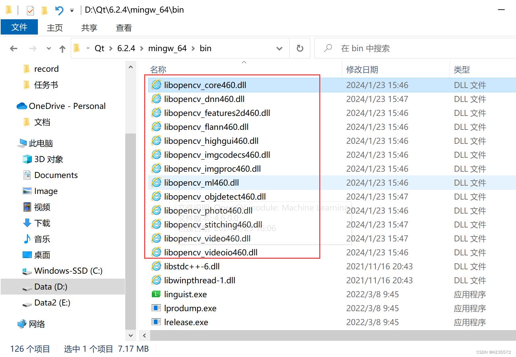Click the bin breadcrumb segment

click(x=206, y=48)
